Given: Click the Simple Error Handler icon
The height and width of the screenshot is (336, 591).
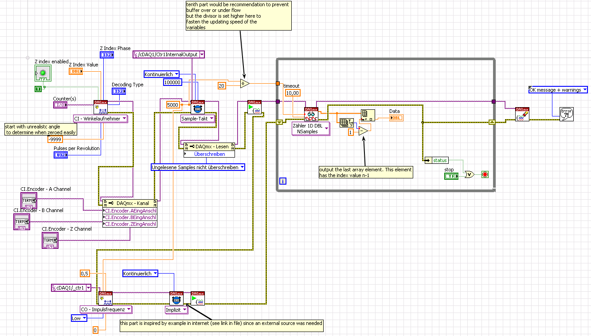Looking at the screenshot, I should pos(566,114).
